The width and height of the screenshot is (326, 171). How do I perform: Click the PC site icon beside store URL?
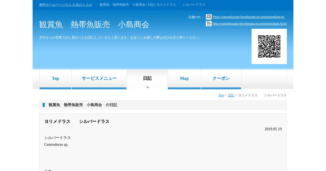(x=209, y=17)
